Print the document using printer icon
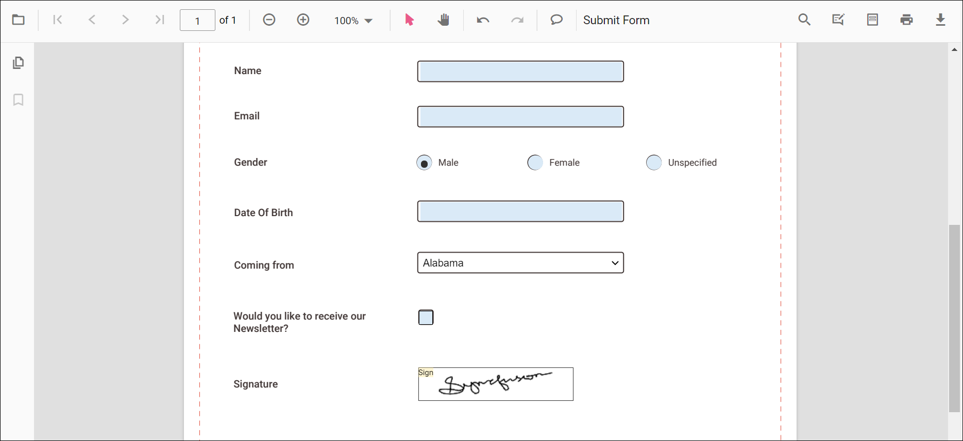Viewport: 963px width, 441px height. coord(906,20)
